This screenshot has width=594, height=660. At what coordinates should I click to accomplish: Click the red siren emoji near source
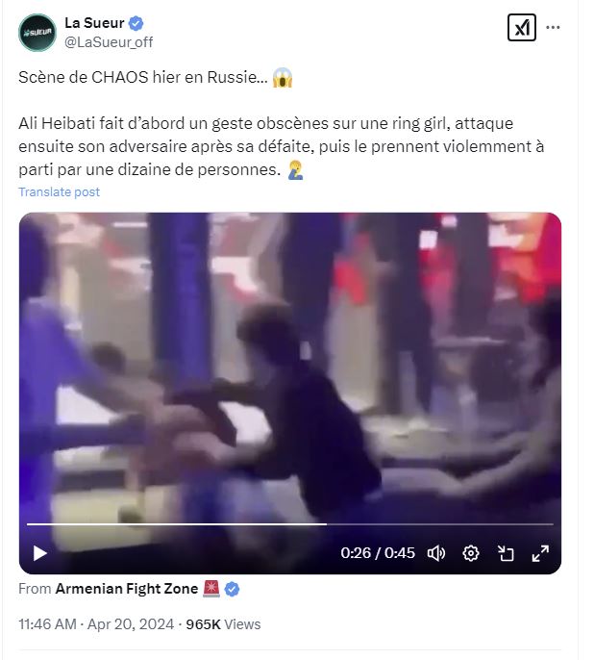coord(211,589)
